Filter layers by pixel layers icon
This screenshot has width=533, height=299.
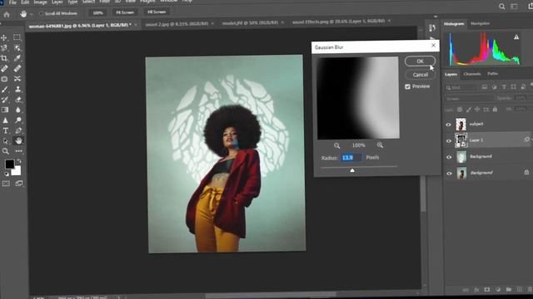485,87
